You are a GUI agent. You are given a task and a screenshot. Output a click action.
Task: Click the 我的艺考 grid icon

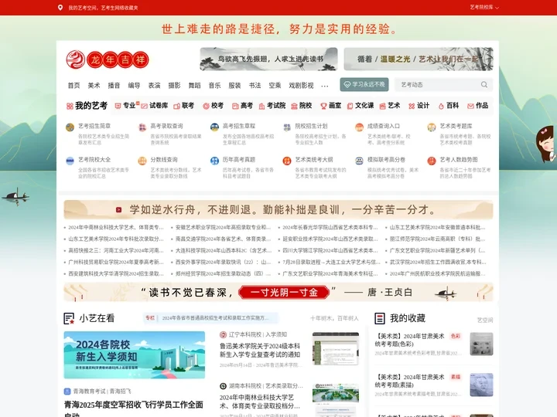tap(70, 106)
